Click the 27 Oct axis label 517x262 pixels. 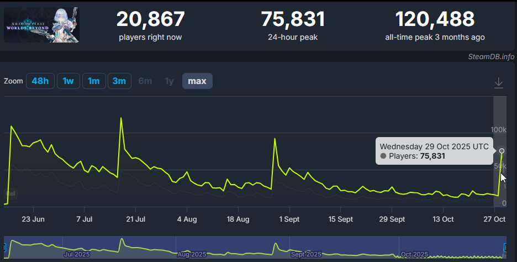pos(494,219)
